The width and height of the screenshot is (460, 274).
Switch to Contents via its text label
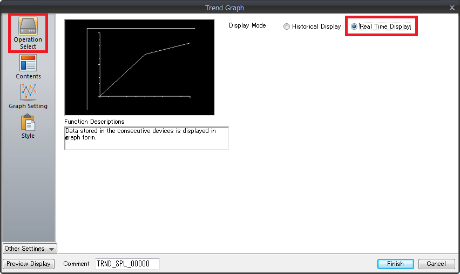pyautogui.click(x=28, y=76)
